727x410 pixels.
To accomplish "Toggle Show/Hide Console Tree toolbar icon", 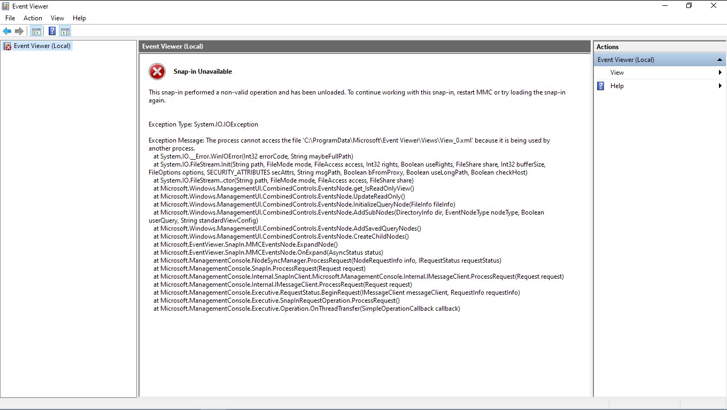I will [36, 31].
